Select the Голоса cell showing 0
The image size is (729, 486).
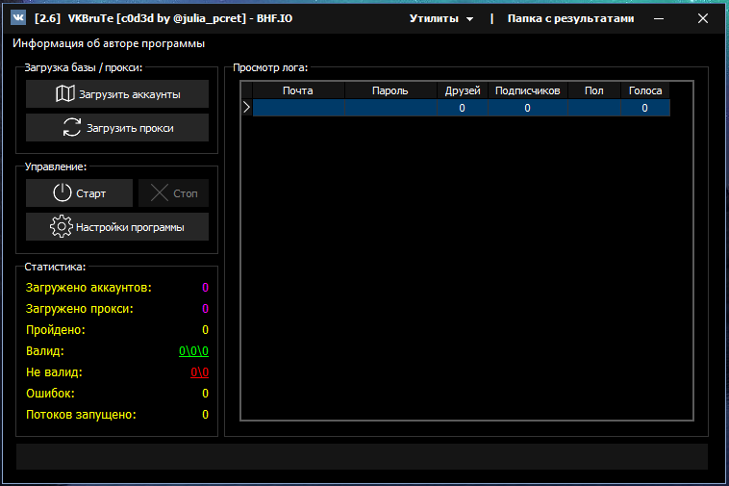point(645,108)
